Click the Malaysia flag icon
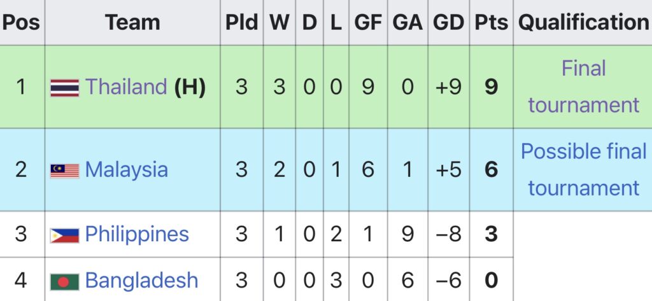652x301 pixels. [x=64, y=171]
